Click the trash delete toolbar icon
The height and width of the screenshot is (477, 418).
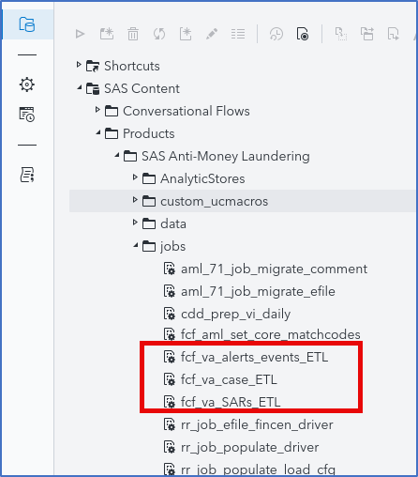pyautogui.click(x=133, y=34)
